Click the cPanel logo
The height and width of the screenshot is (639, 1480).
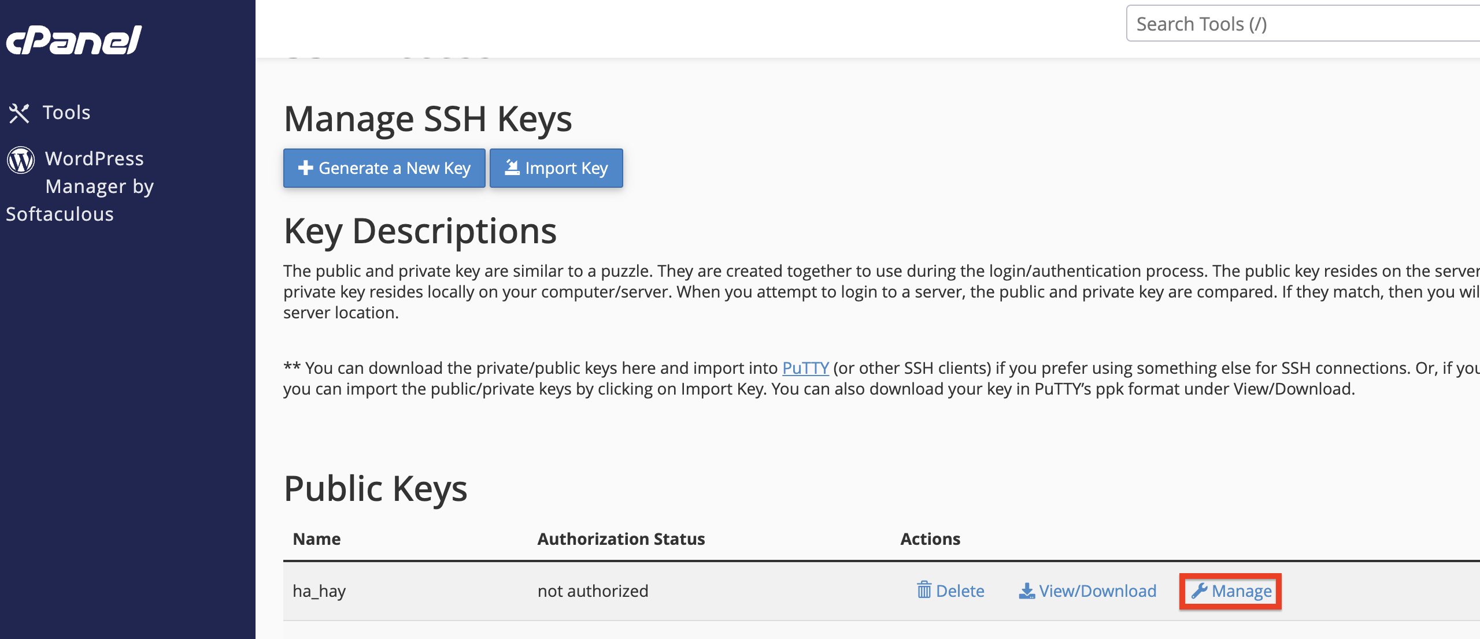74,40
